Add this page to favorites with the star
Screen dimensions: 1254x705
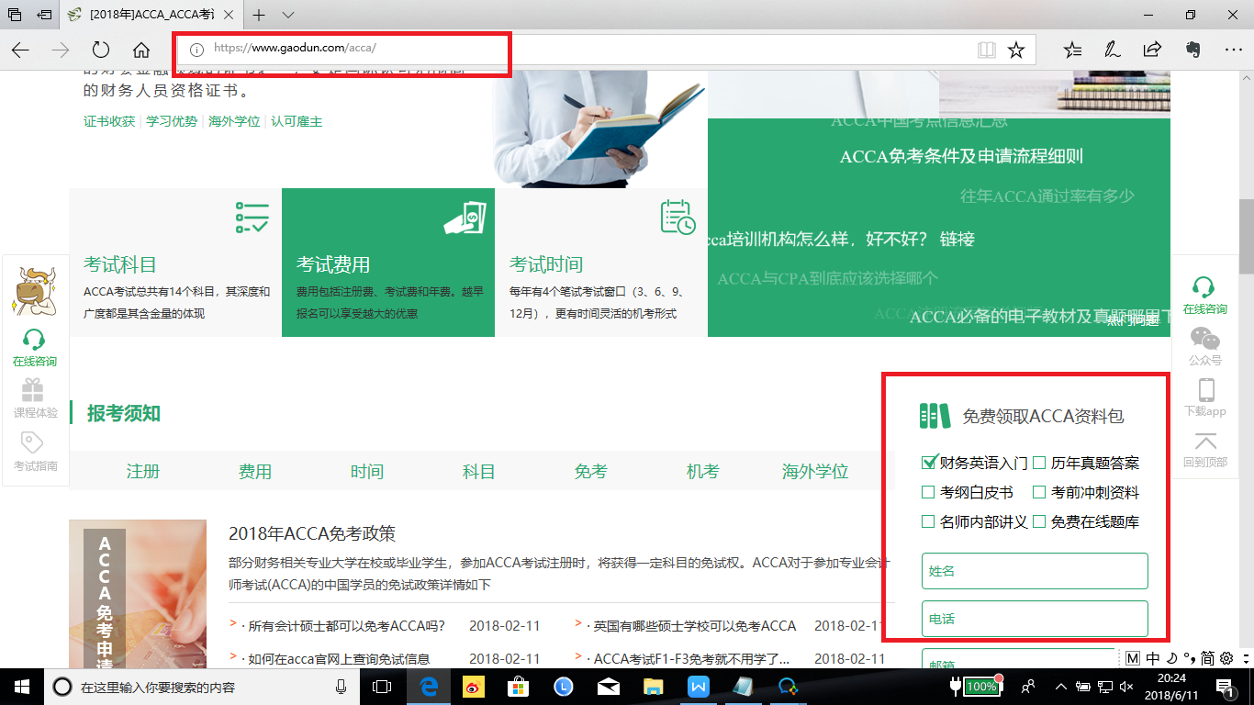[x=1015, y=50]
